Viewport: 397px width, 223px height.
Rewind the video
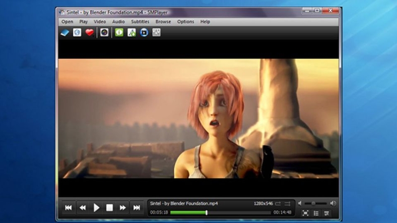coord(82,208)
